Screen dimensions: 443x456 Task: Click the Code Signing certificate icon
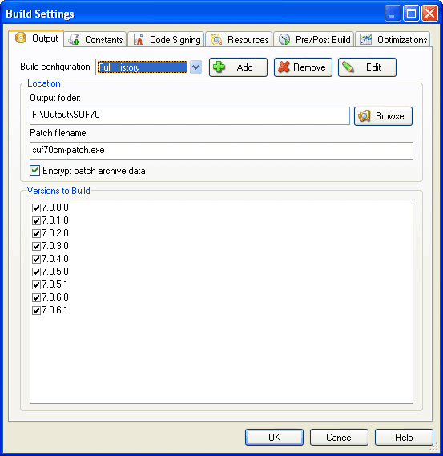[x=139, y=40]
